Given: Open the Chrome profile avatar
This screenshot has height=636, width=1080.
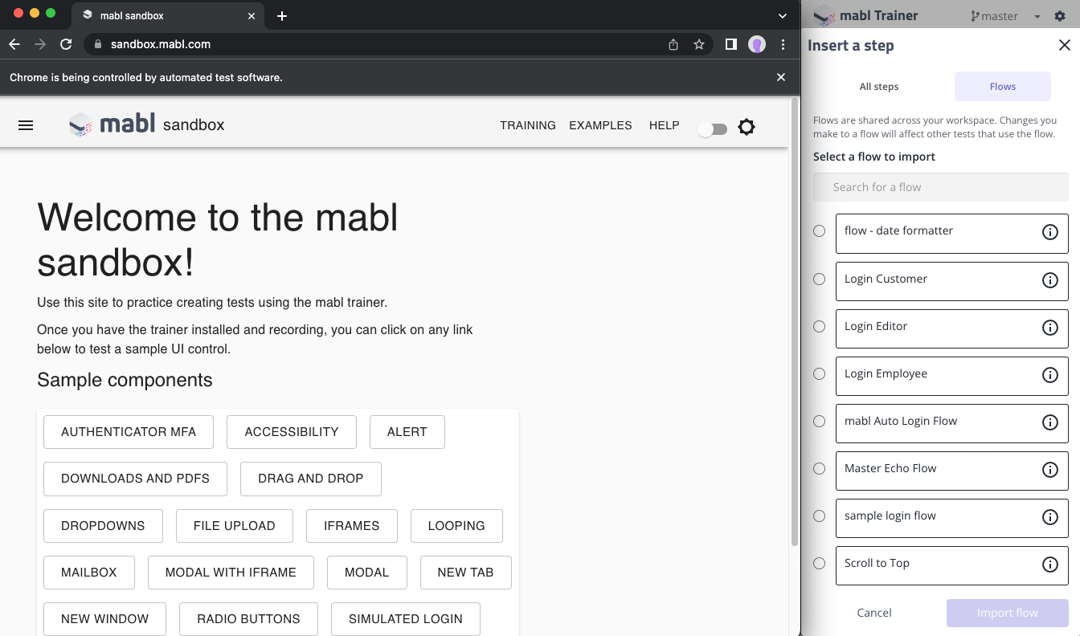Looking at the screenshot, I should 757,44.
